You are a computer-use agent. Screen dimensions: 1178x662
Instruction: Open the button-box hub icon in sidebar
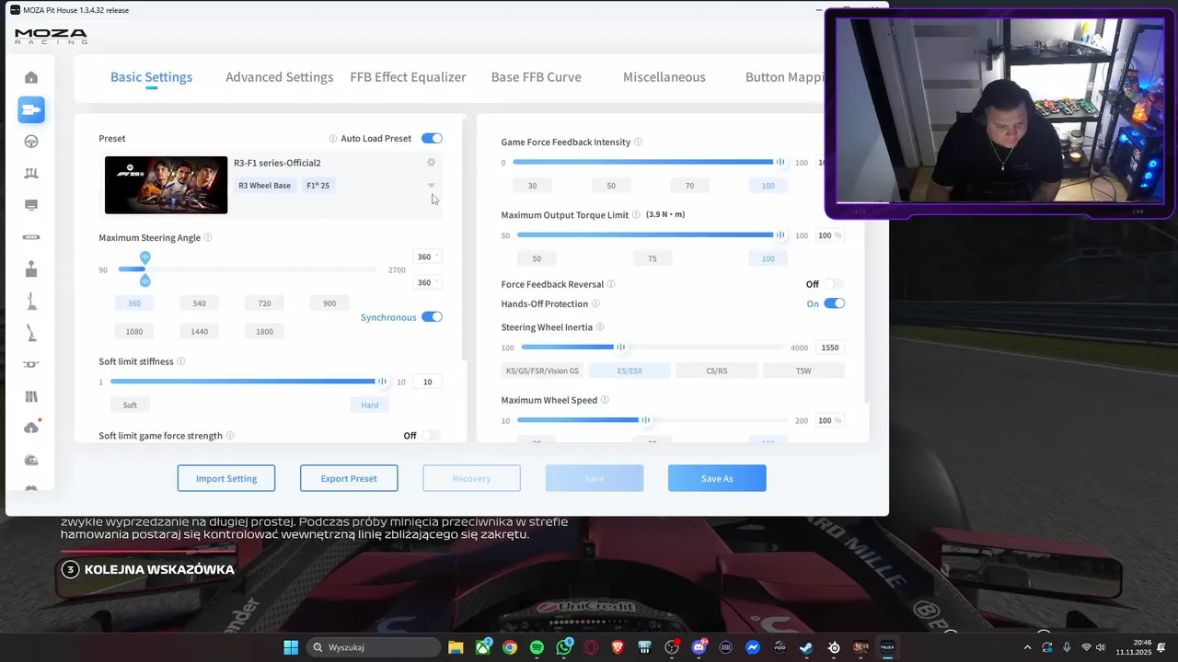pyautogui.click(x=31, y=237)
